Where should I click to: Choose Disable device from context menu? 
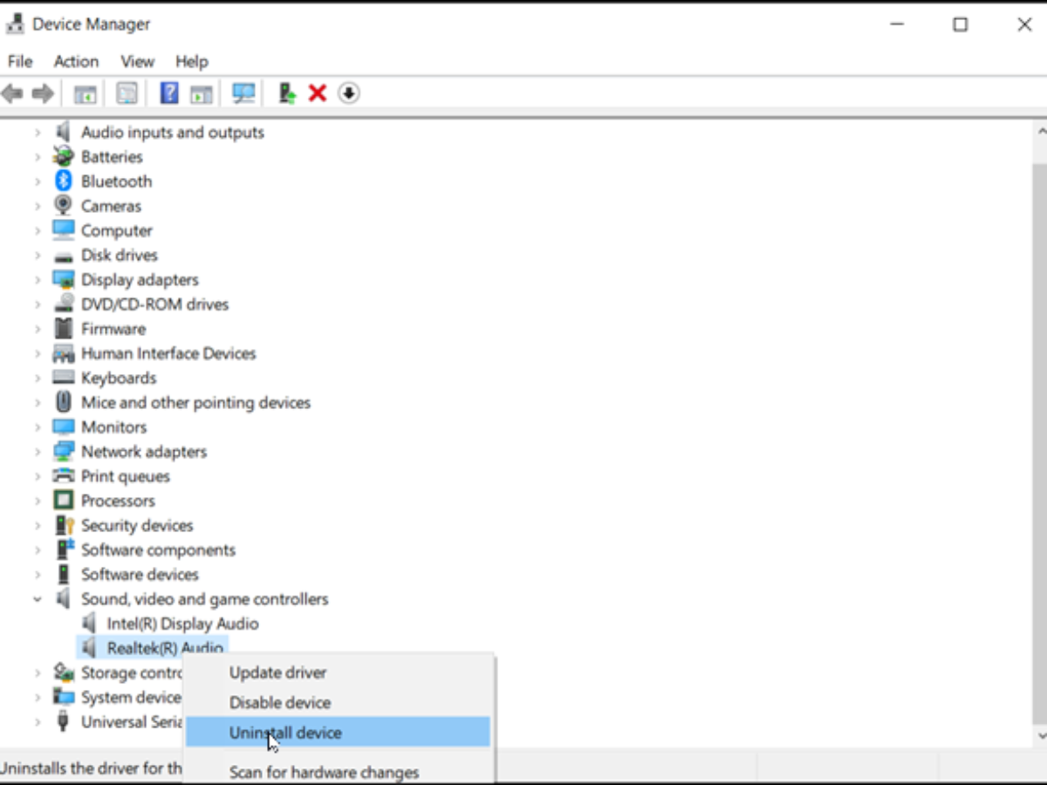tap(339, 703)
